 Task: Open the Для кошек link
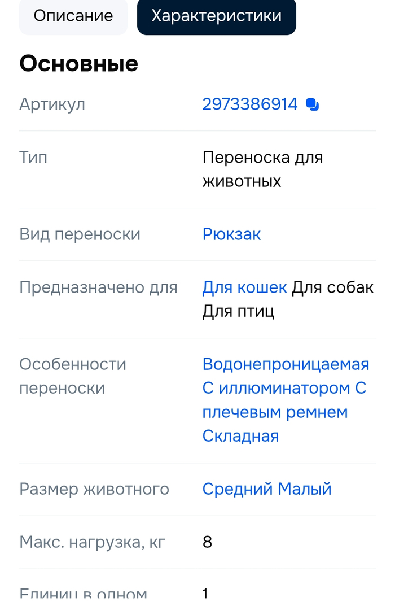point(244,287)
